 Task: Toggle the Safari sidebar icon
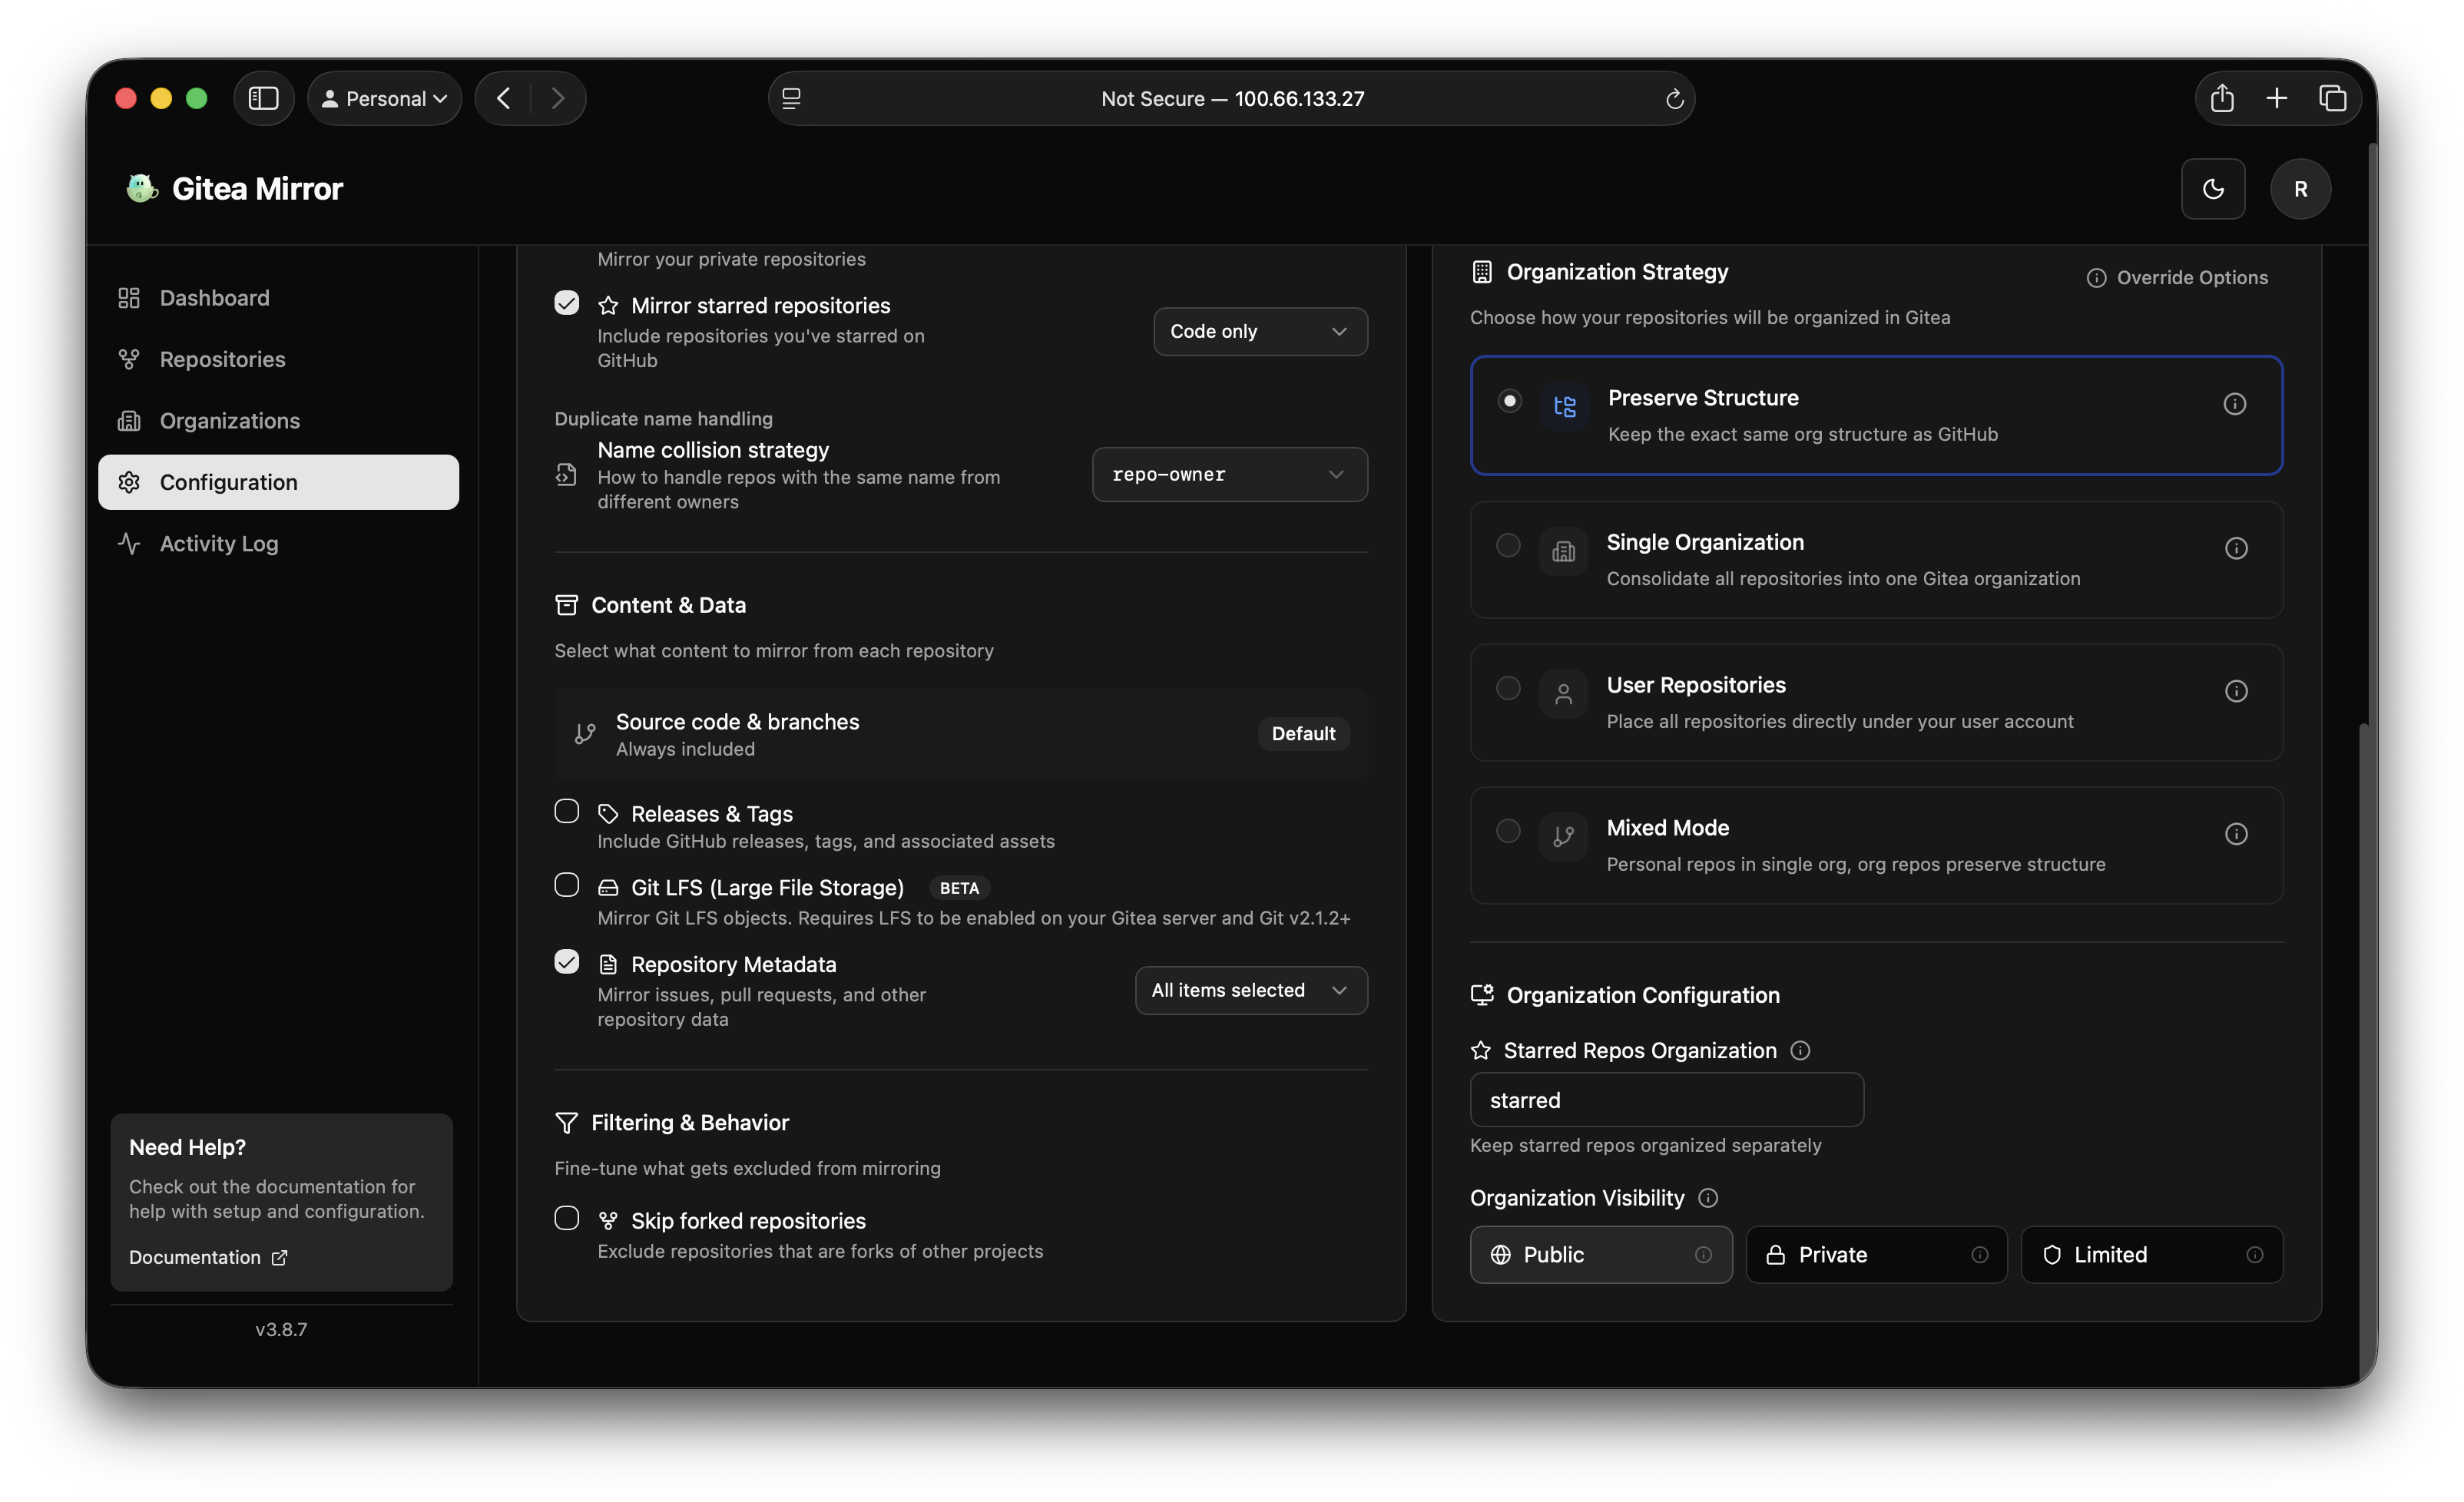click(x=263, y=98)
